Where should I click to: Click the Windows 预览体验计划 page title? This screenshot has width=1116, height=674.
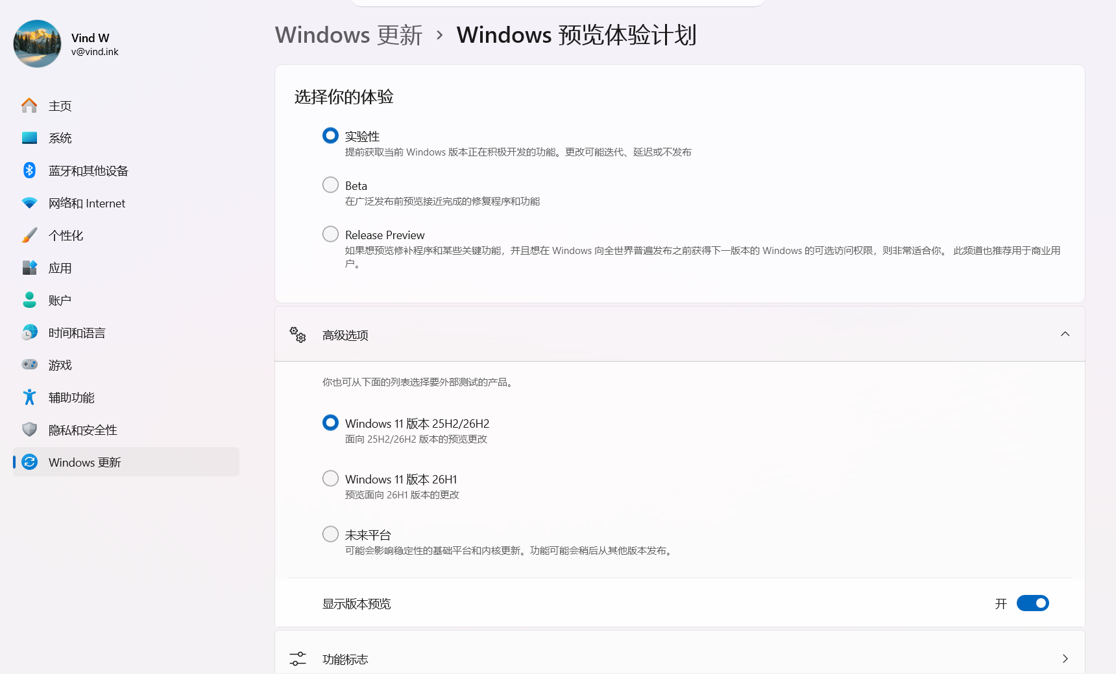click(x=577, y=35)
